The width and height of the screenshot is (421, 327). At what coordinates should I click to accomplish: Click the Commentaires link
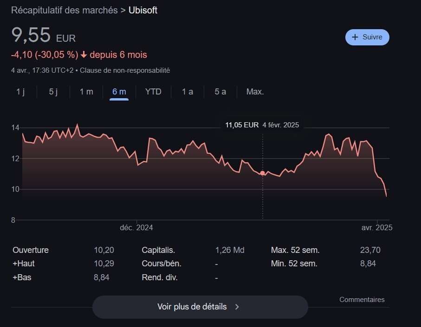362,300
